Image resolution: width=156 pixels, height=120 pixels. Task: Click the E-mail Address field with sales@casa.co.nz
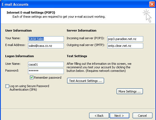click(46, 46)
